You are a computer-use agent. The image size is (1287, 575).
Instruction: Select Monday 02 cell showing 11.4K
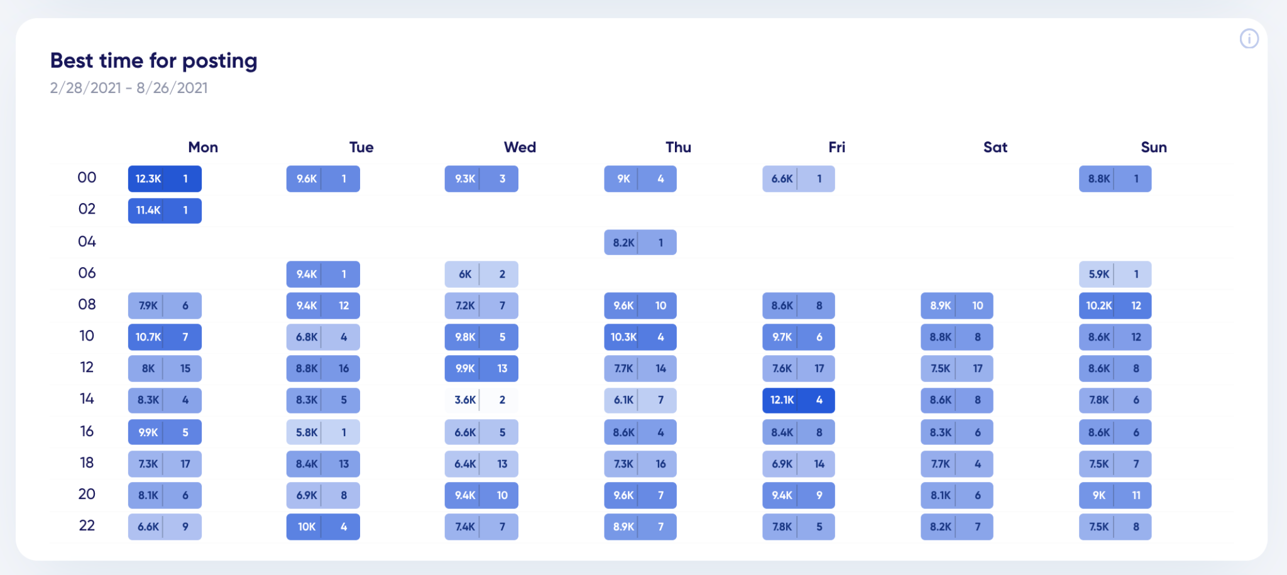pyautogui.click(x=165, y=211)
